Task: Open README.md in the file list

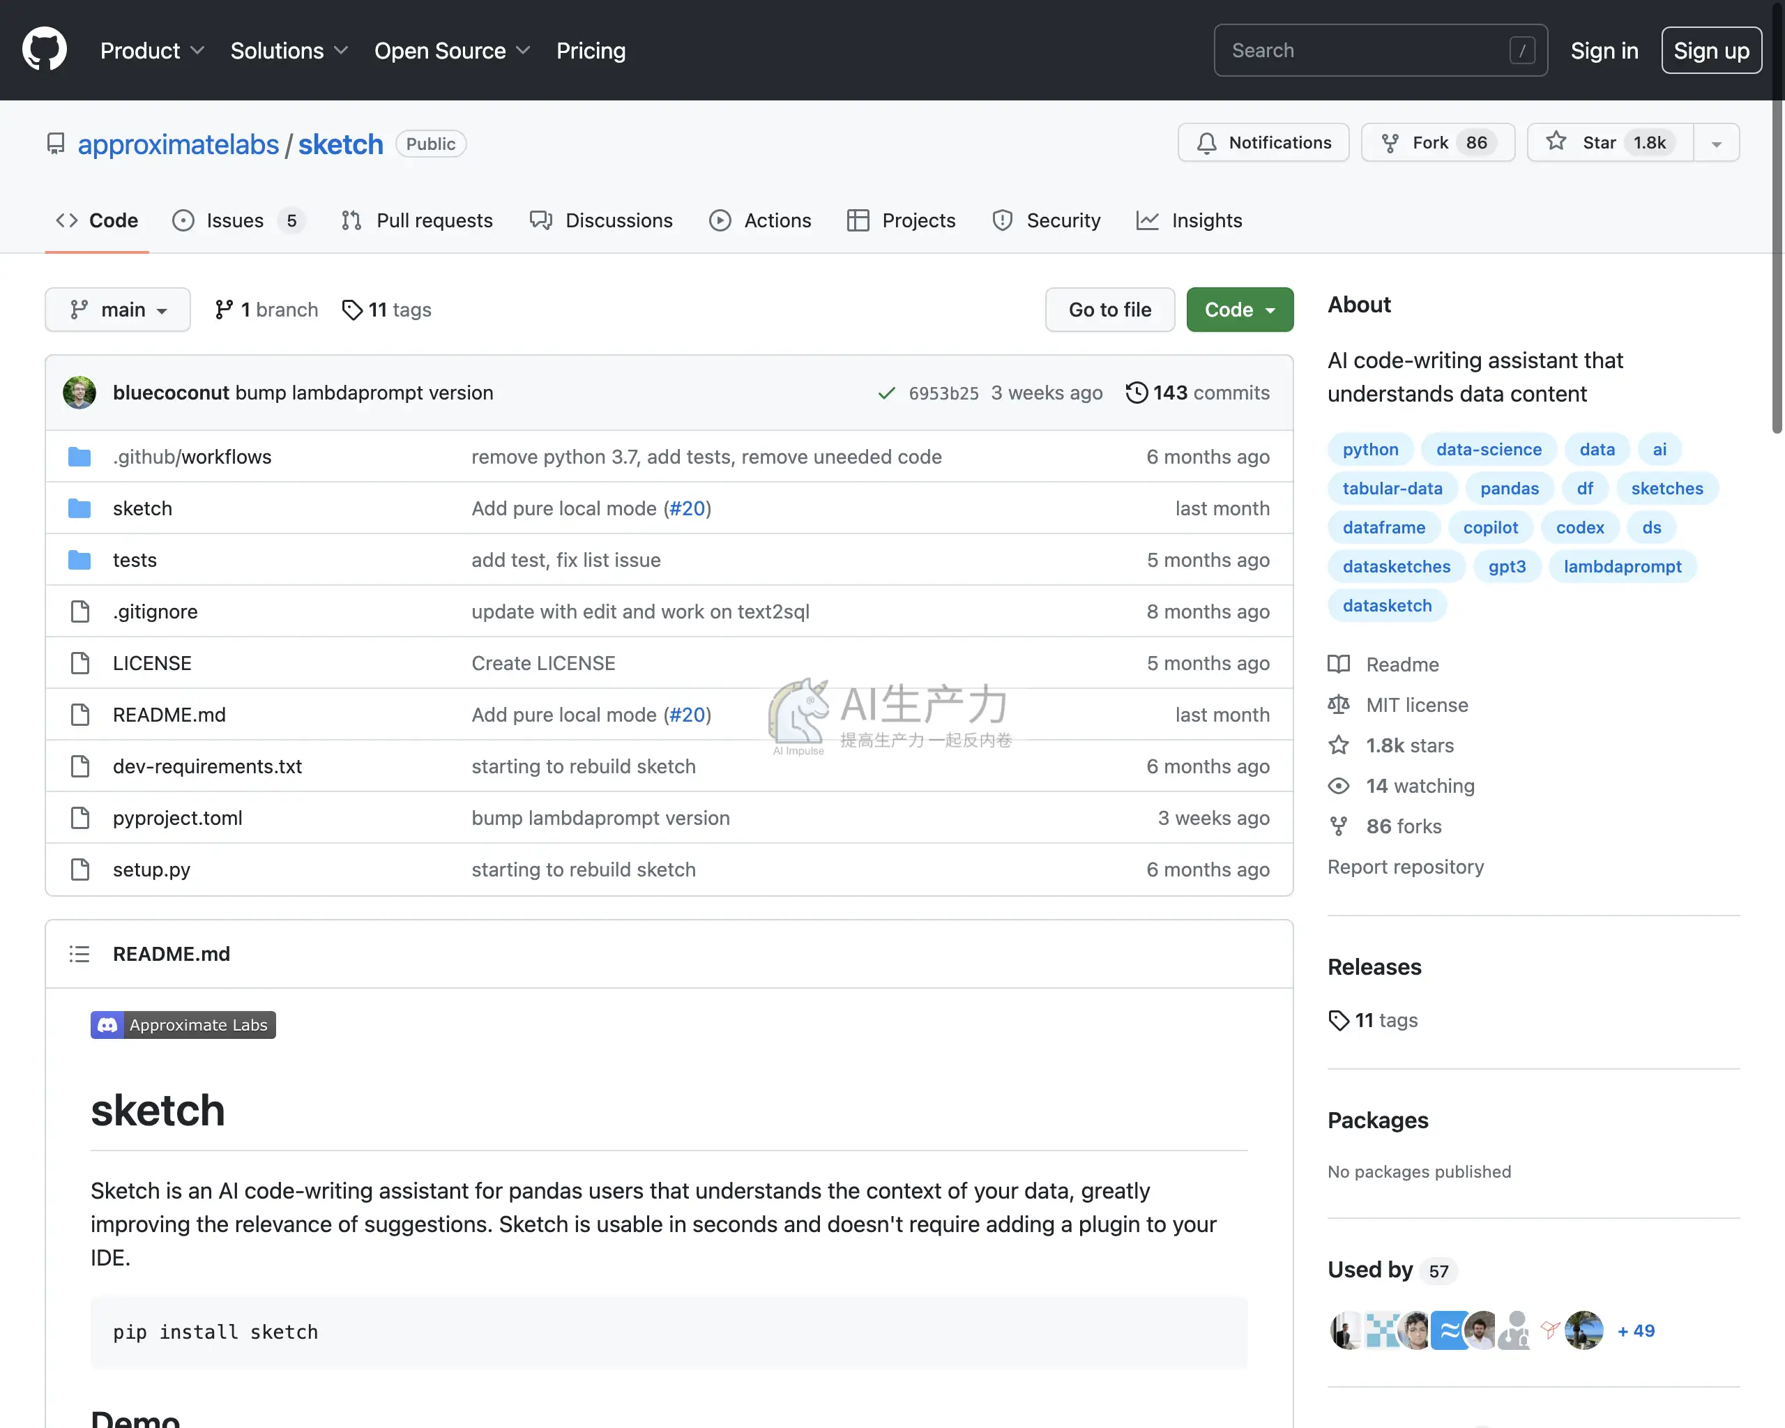Action: pos(169,715)
